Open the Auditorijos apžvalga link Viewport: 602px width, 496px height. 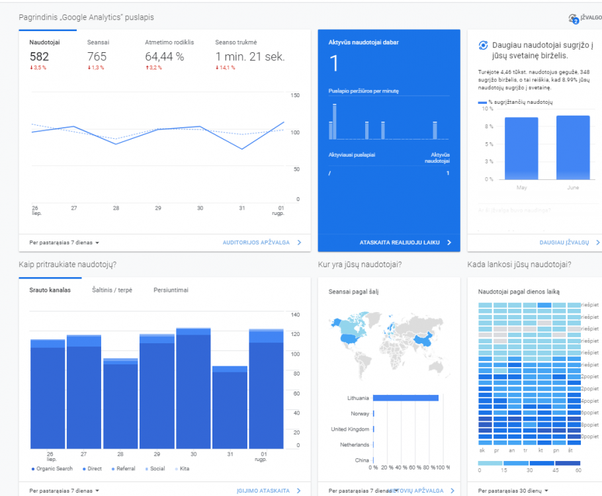256,243
